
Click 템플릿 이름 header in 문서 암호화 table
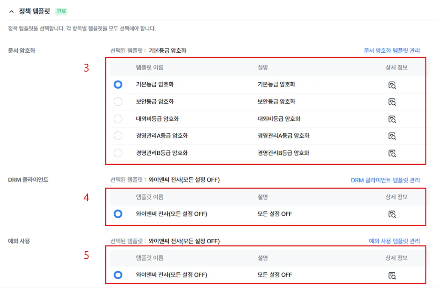(x=150, y=67)
